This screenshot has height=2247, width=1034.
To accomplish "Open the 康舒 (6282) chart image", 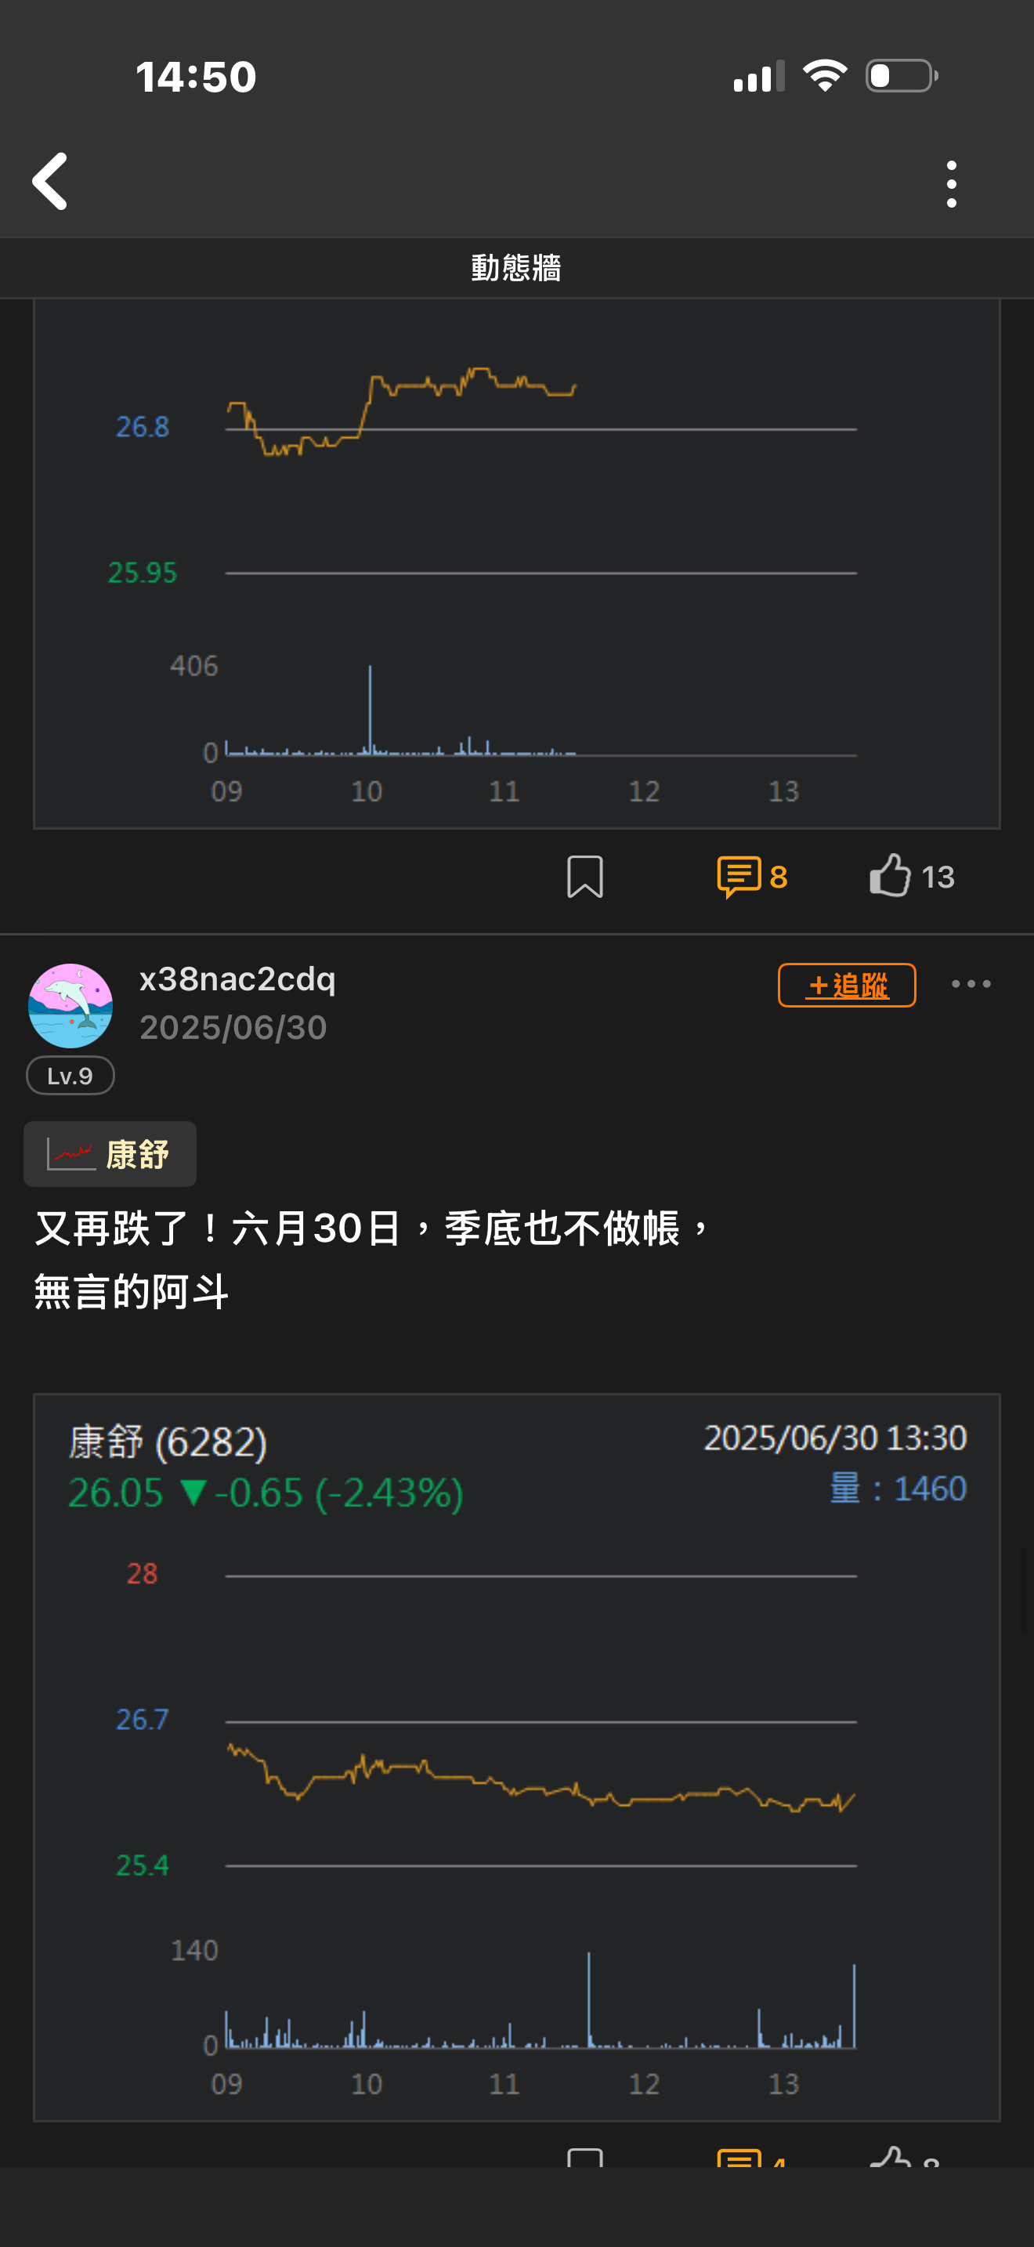I will click(x=516, y=1757).
